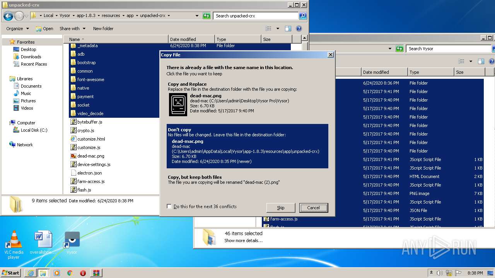Refresh the unpacked-crx folder view
The image size is (495, 278).
(207, 16)
